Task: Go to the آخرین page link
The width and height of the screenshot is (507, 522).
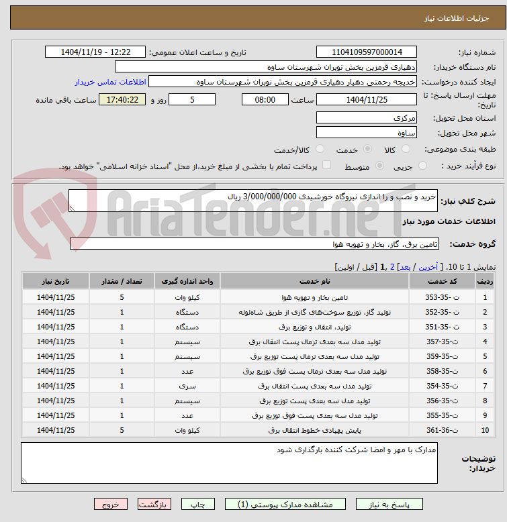Action: pyautogui.click(x=428, y=267)
